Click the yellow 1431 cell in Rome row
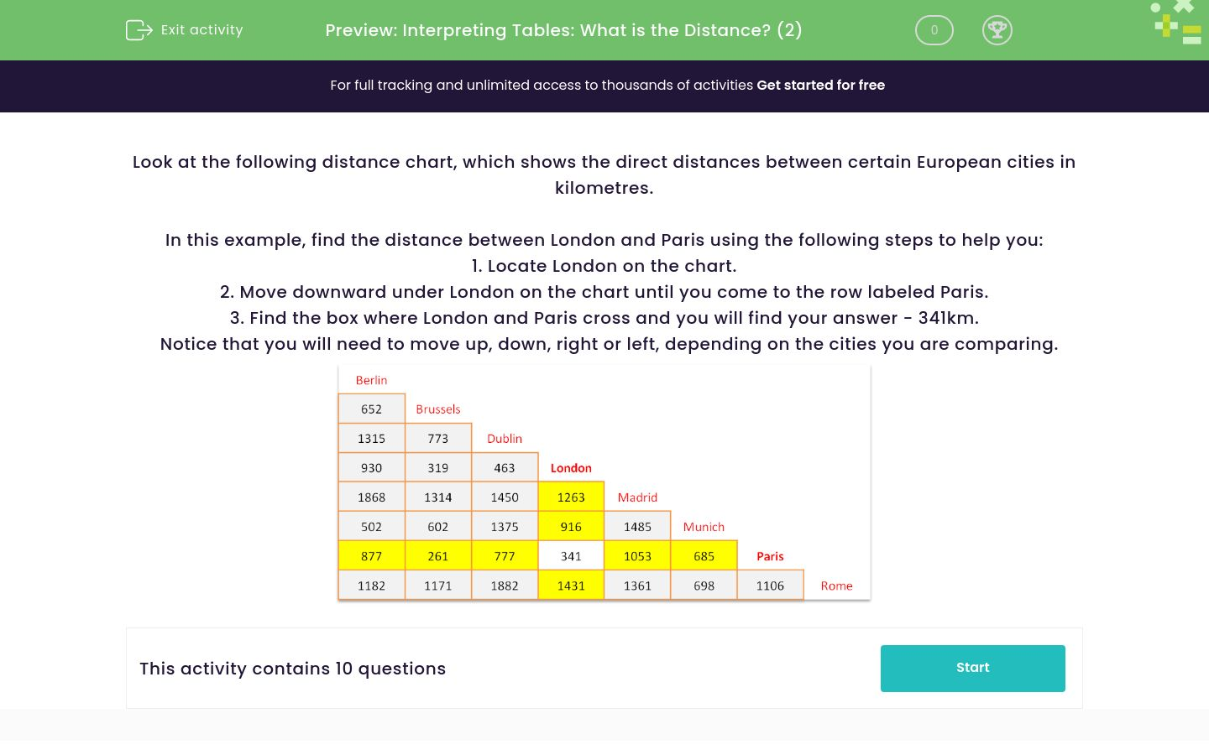The image size is (1209, 755). point(571,586)
